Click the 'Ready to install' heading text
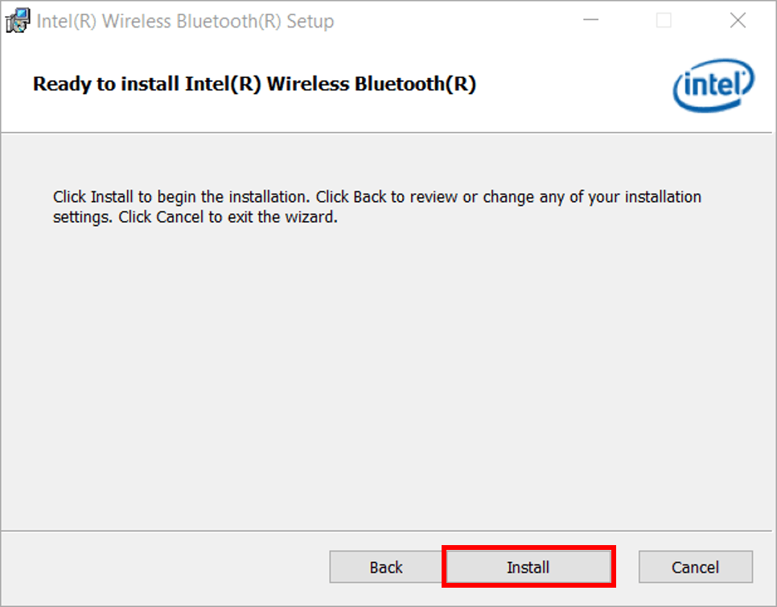This screenshot has height=607, width=777. click(x=254, y=84)
